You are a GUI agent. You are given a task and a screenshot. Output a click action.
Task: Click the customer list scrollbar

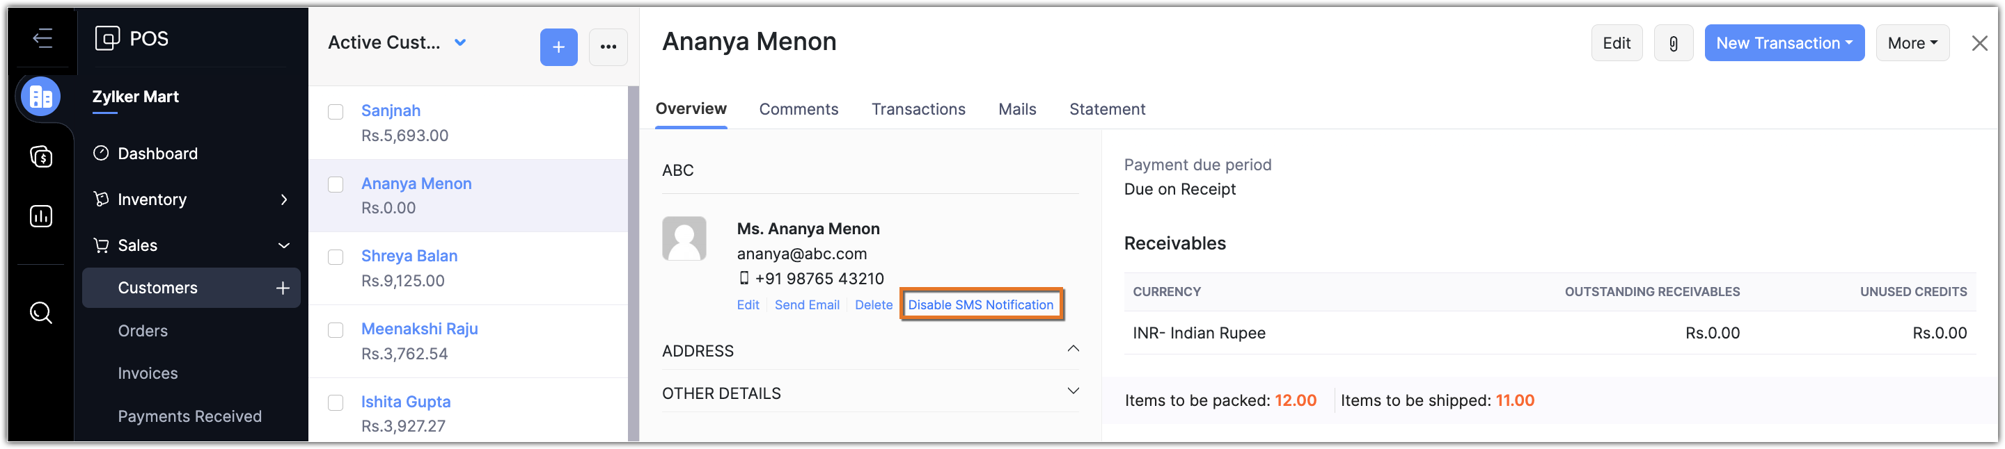click(x=633, y=264)
